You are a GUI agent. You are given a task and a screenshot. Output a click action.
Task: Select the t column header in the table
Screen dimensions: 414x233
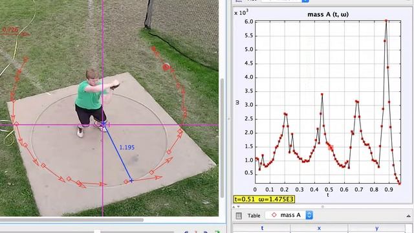point(262,228)
